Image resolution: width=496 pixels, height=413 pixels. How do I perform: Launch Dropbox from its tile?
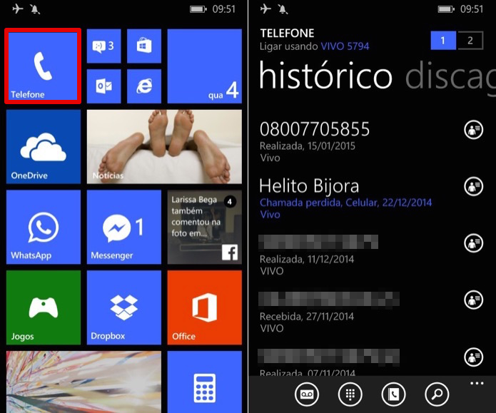tap(124, 307)
